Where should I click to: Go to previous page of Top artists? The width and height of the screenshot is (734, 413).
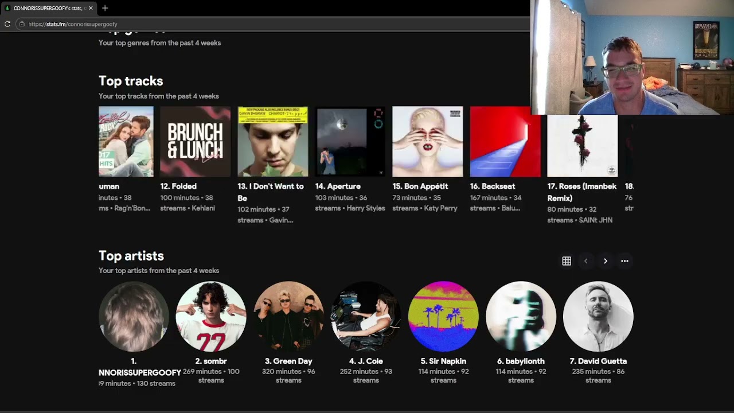[x=586, y=261]
